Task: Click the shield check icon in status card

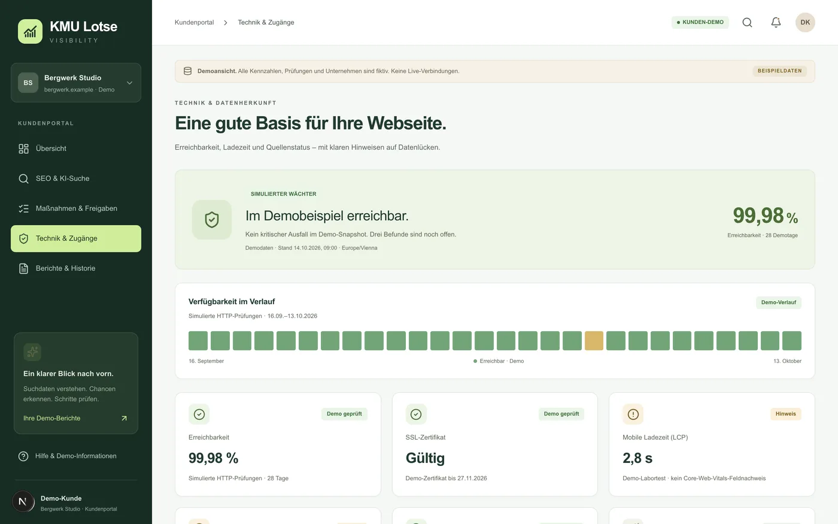Action: point(212,220)
